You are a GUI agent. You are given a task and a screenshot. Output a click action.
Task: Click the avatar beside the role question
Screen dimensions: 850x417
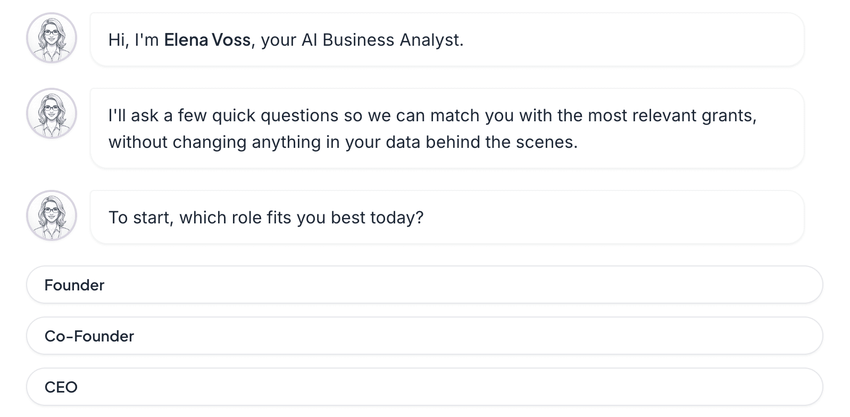point(52,216)
